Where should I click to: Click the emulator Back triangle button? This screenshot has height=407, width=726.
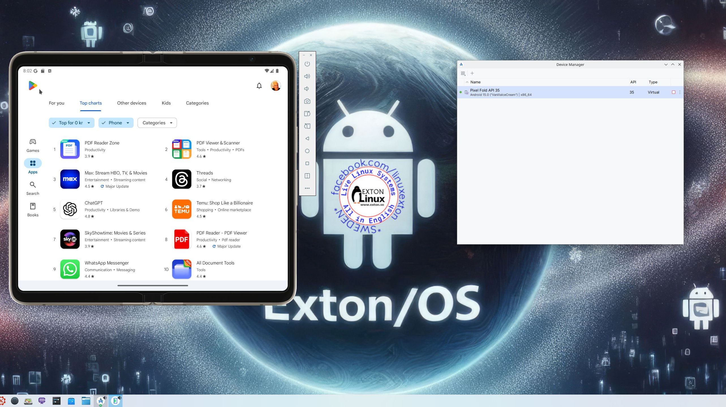[x=307, y=138]
